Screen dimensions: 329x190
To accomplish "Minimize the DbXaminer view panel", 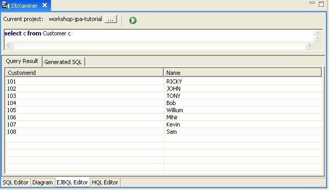I will (x=312, y=3).
